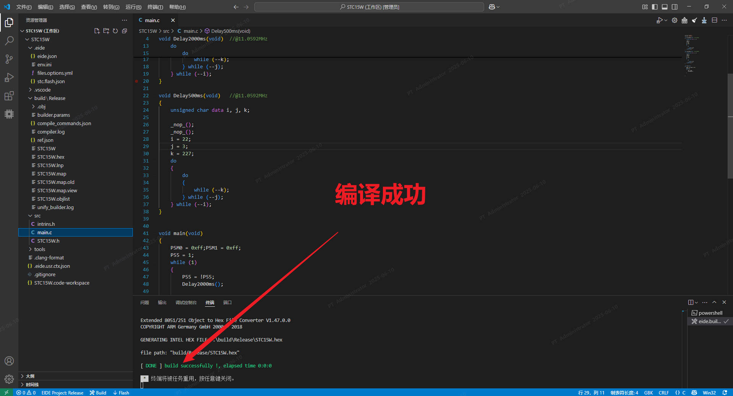
Task: Click the Flash button in status bar
Action: (121, 393)
